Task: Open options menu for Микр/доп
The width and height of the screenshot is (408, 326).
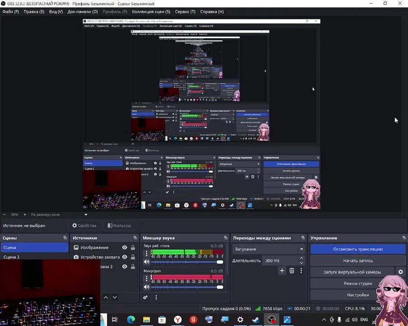Action: [146, 278]
